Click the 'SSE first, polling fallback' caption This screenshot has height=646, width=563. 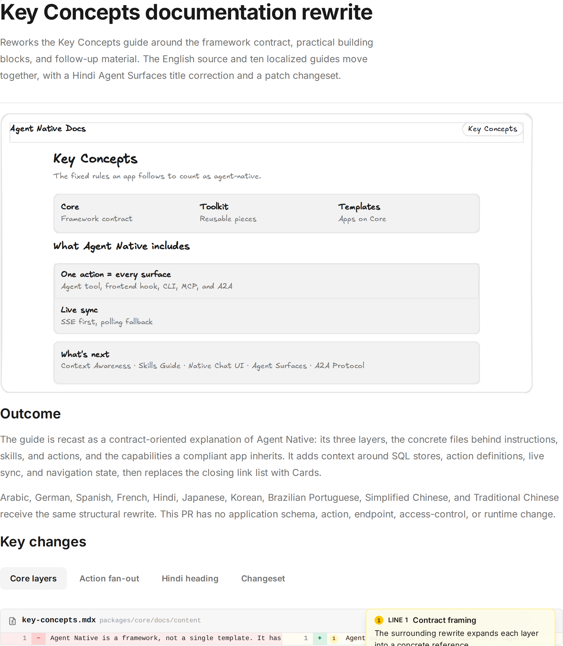point(107,322)
